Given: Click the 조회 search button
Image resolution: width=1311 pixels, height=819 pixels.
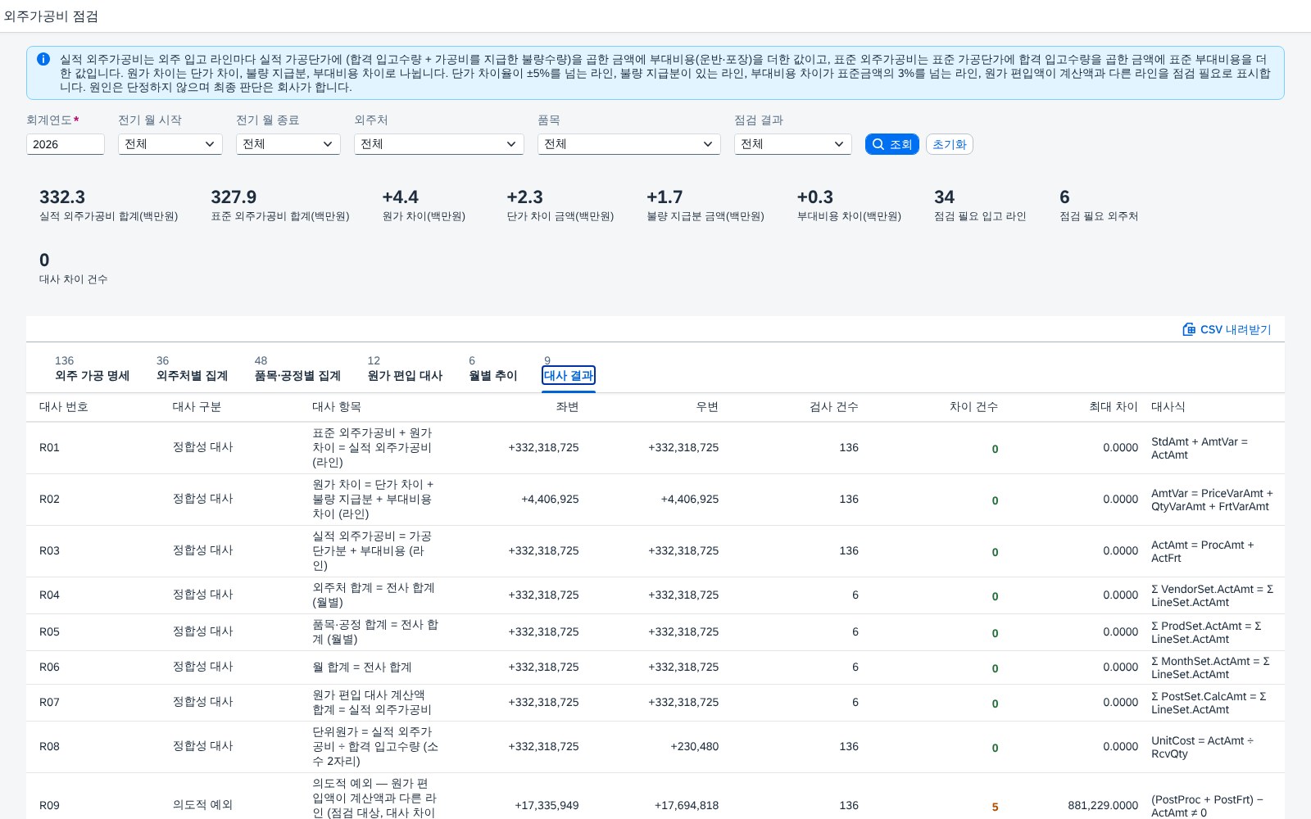Looking at the screenshot, I should [891, 144].
